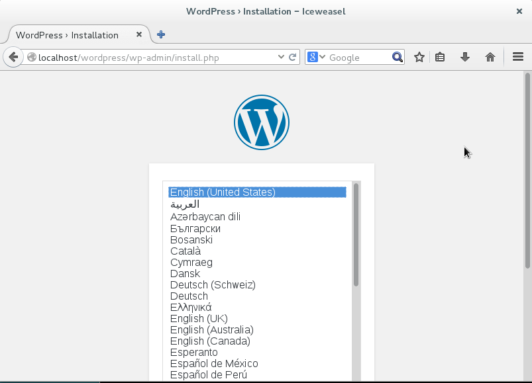Screen dimensions: 532x383
Task: Click the WordPress logo
Action: (x=262, y=122)
